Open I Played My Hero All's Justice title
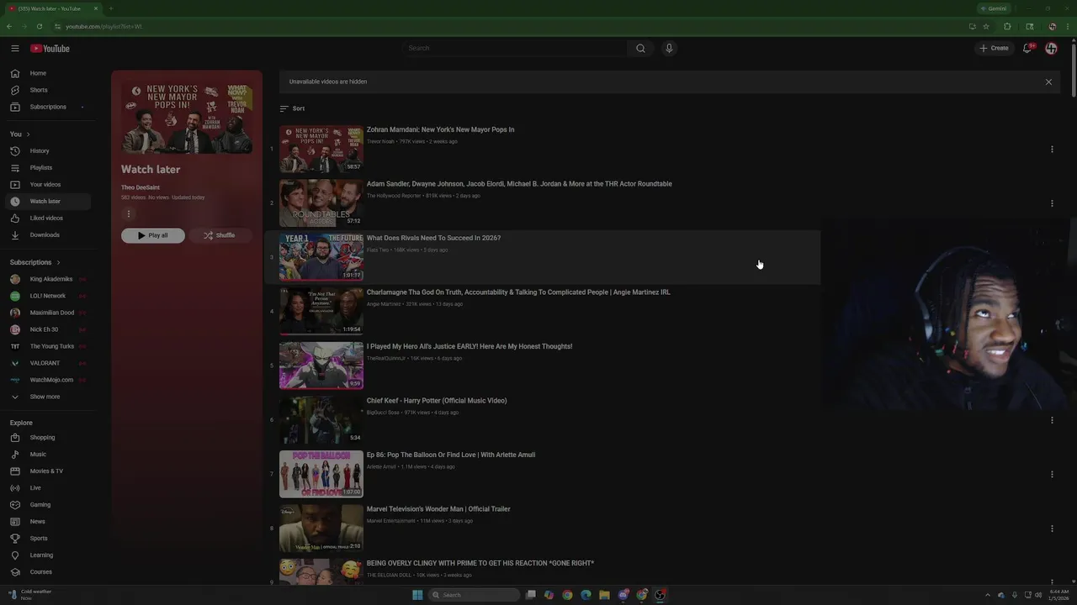 (x=470, y=346)
